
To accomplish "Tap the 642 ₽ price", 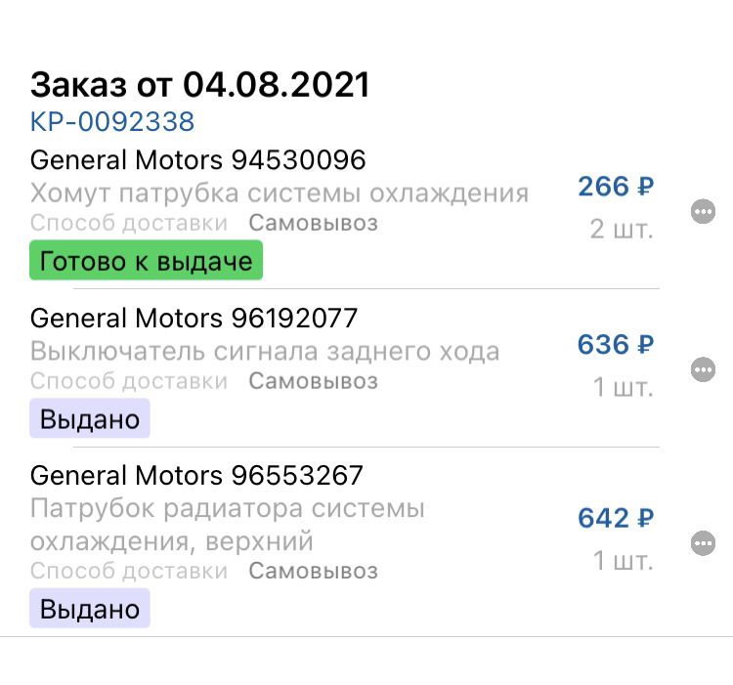I will coord(616,519).
